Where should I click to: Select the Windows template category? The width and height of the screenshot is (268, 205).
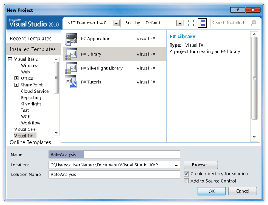pos(30,66)
